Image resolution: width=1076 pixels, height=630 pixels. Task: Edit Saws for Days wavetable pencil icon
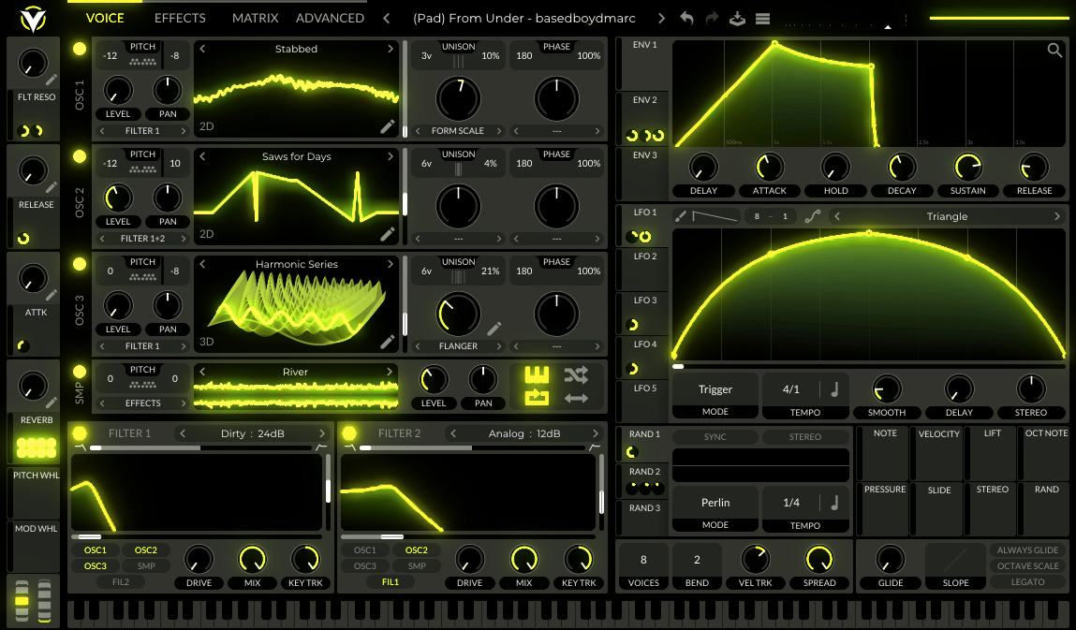click(388, 234)
